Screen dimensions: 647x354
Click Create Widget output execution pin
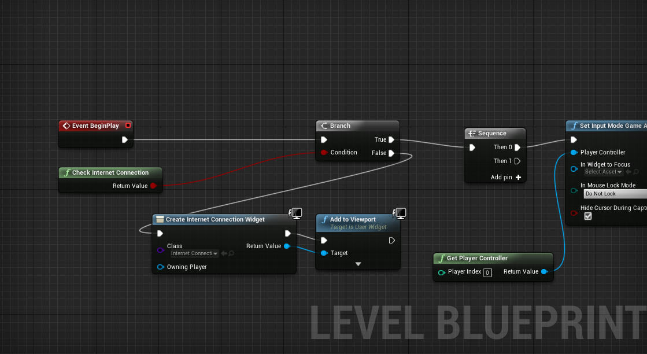click(x=287, y=234)
